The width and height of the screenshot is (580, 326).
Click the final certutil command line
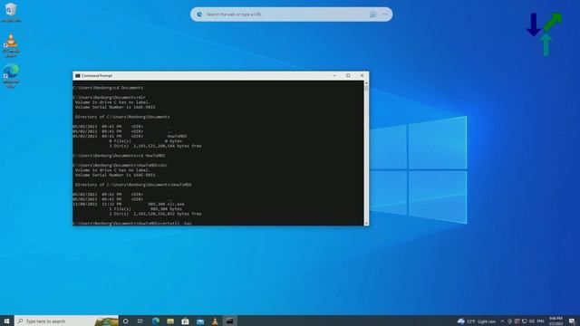(x=132, y=224)
